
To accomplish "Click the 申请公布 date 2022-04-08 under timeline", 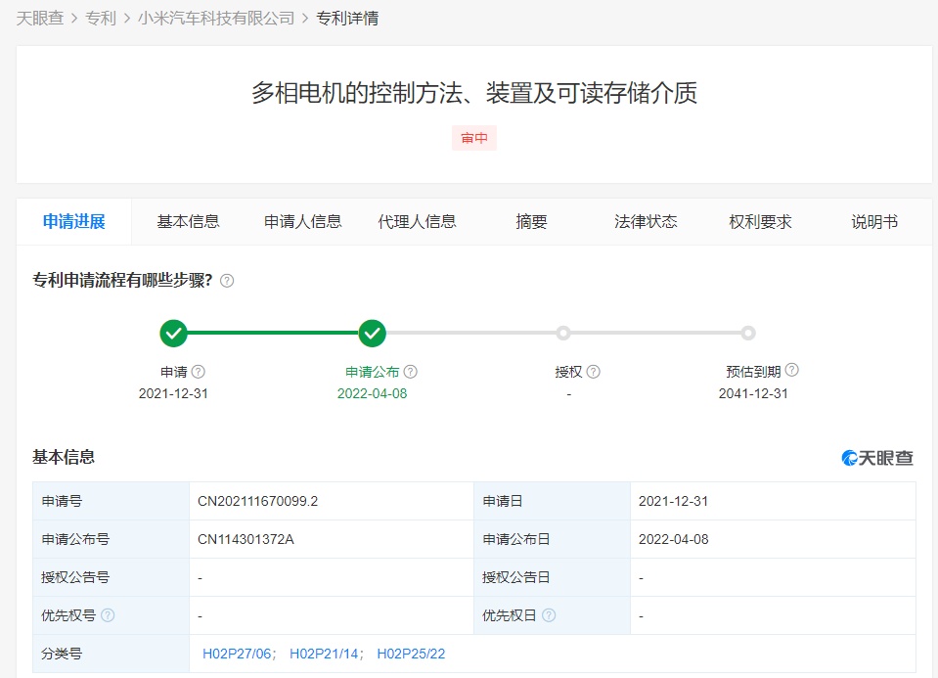I will click(x=372, y=393).
